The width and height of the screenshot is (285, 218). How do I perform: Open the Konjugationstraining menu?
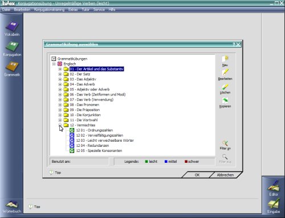coord(49,10)
